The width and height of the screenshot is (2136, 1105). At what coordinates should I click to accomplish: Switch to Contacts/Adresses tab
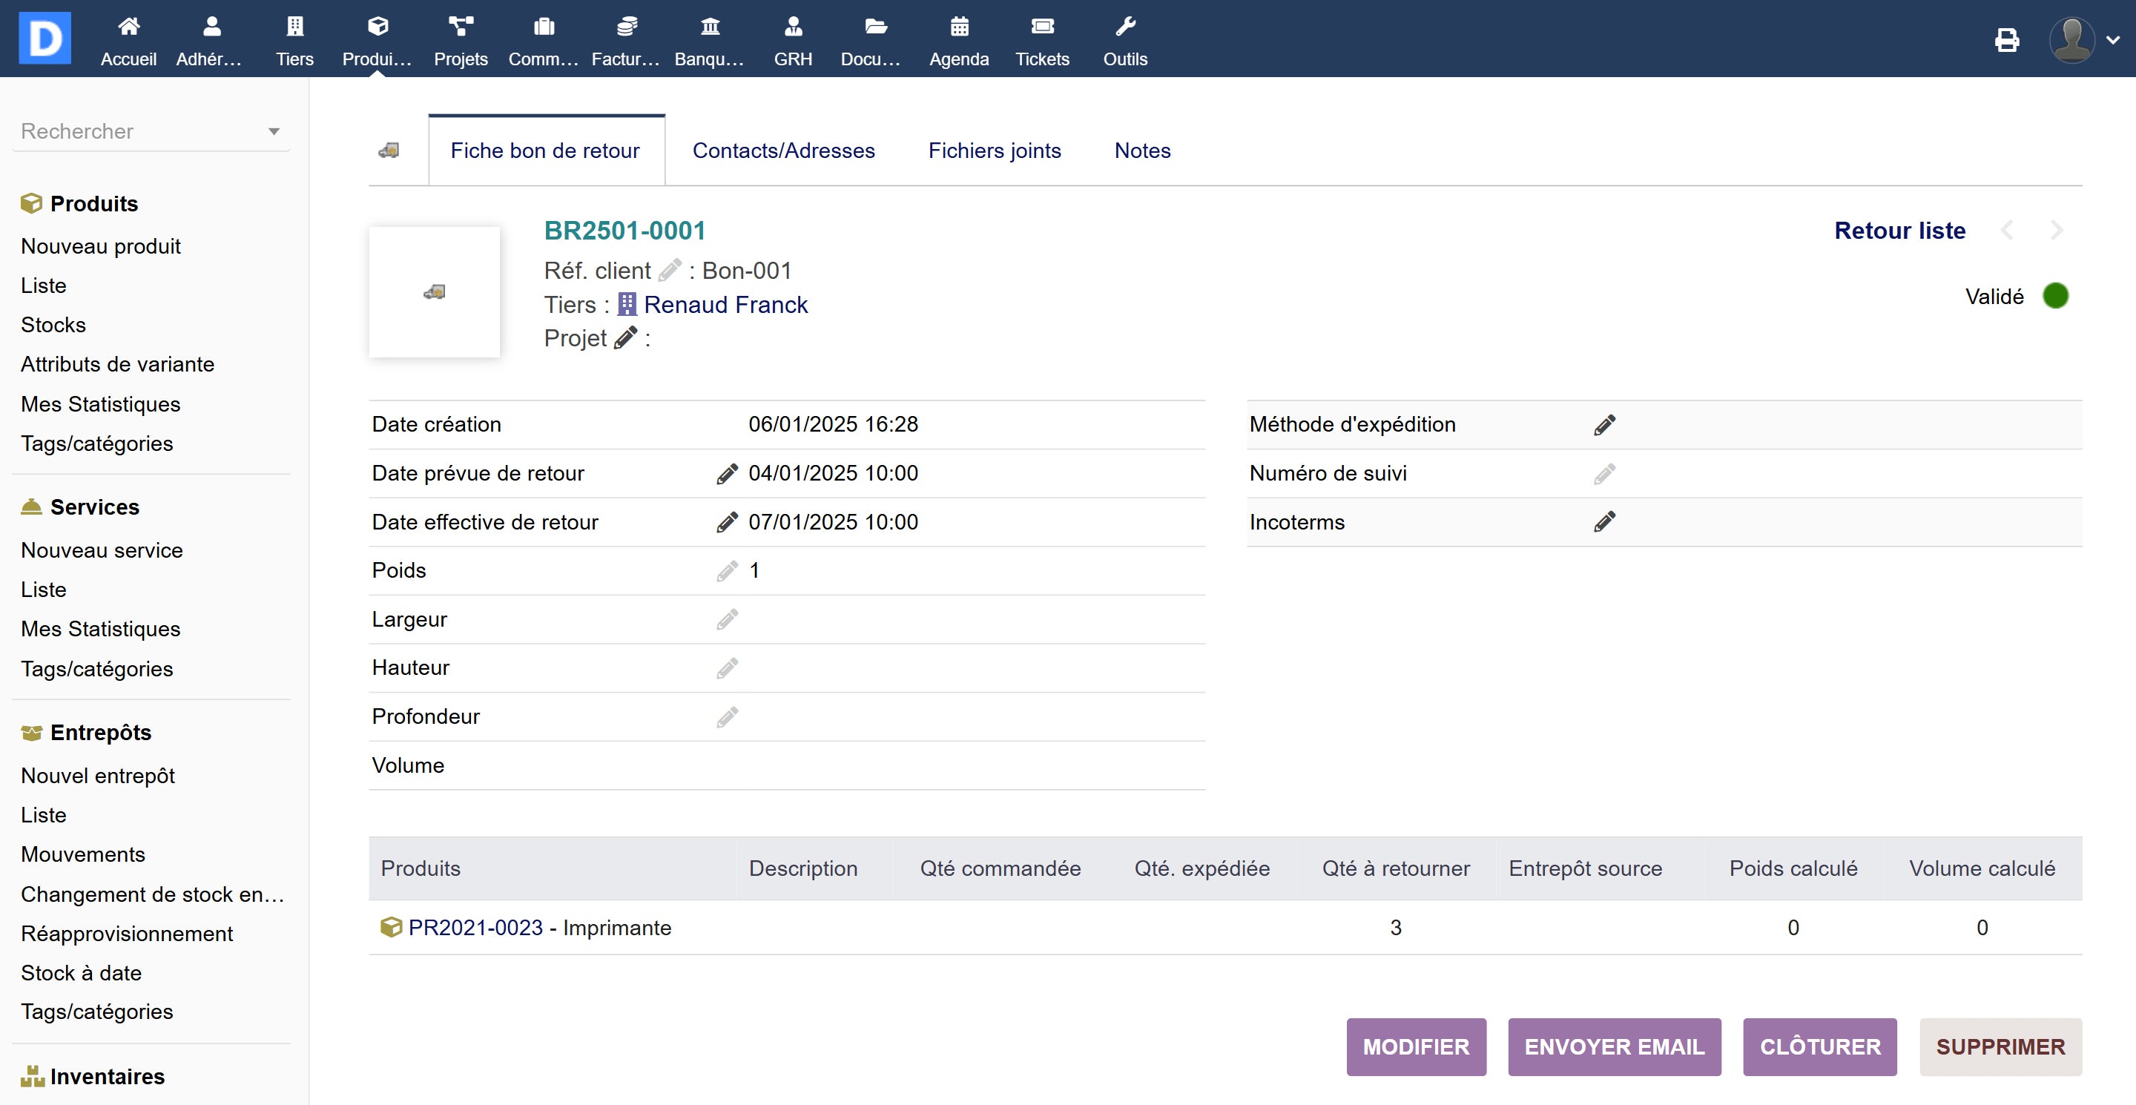click(782, 151)
